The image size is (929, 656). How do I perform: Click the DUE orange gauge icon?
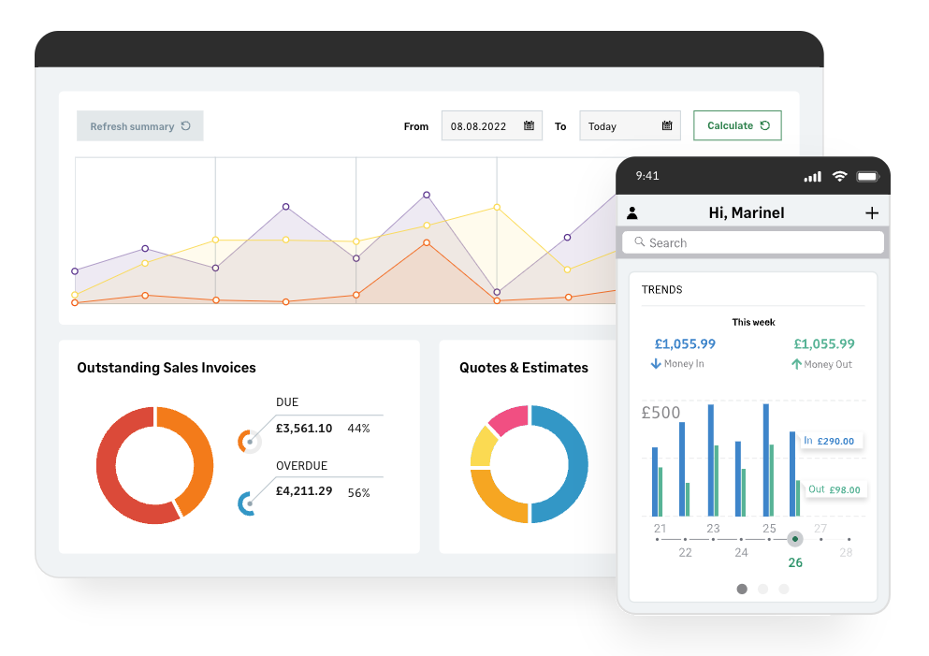(x=249, y=442)
